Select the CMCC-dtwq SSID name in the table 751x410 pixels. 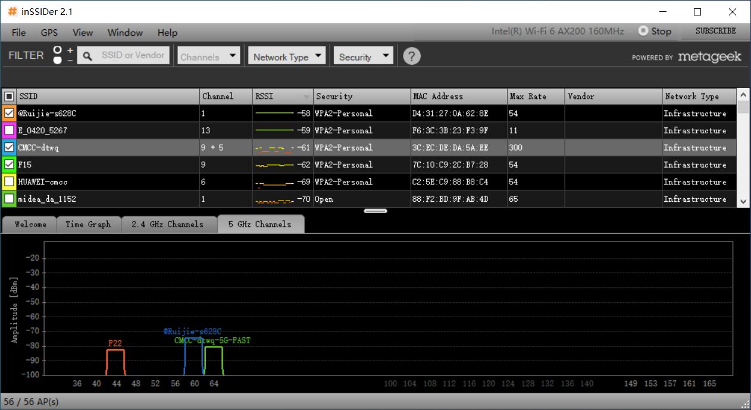click(38, 148)
